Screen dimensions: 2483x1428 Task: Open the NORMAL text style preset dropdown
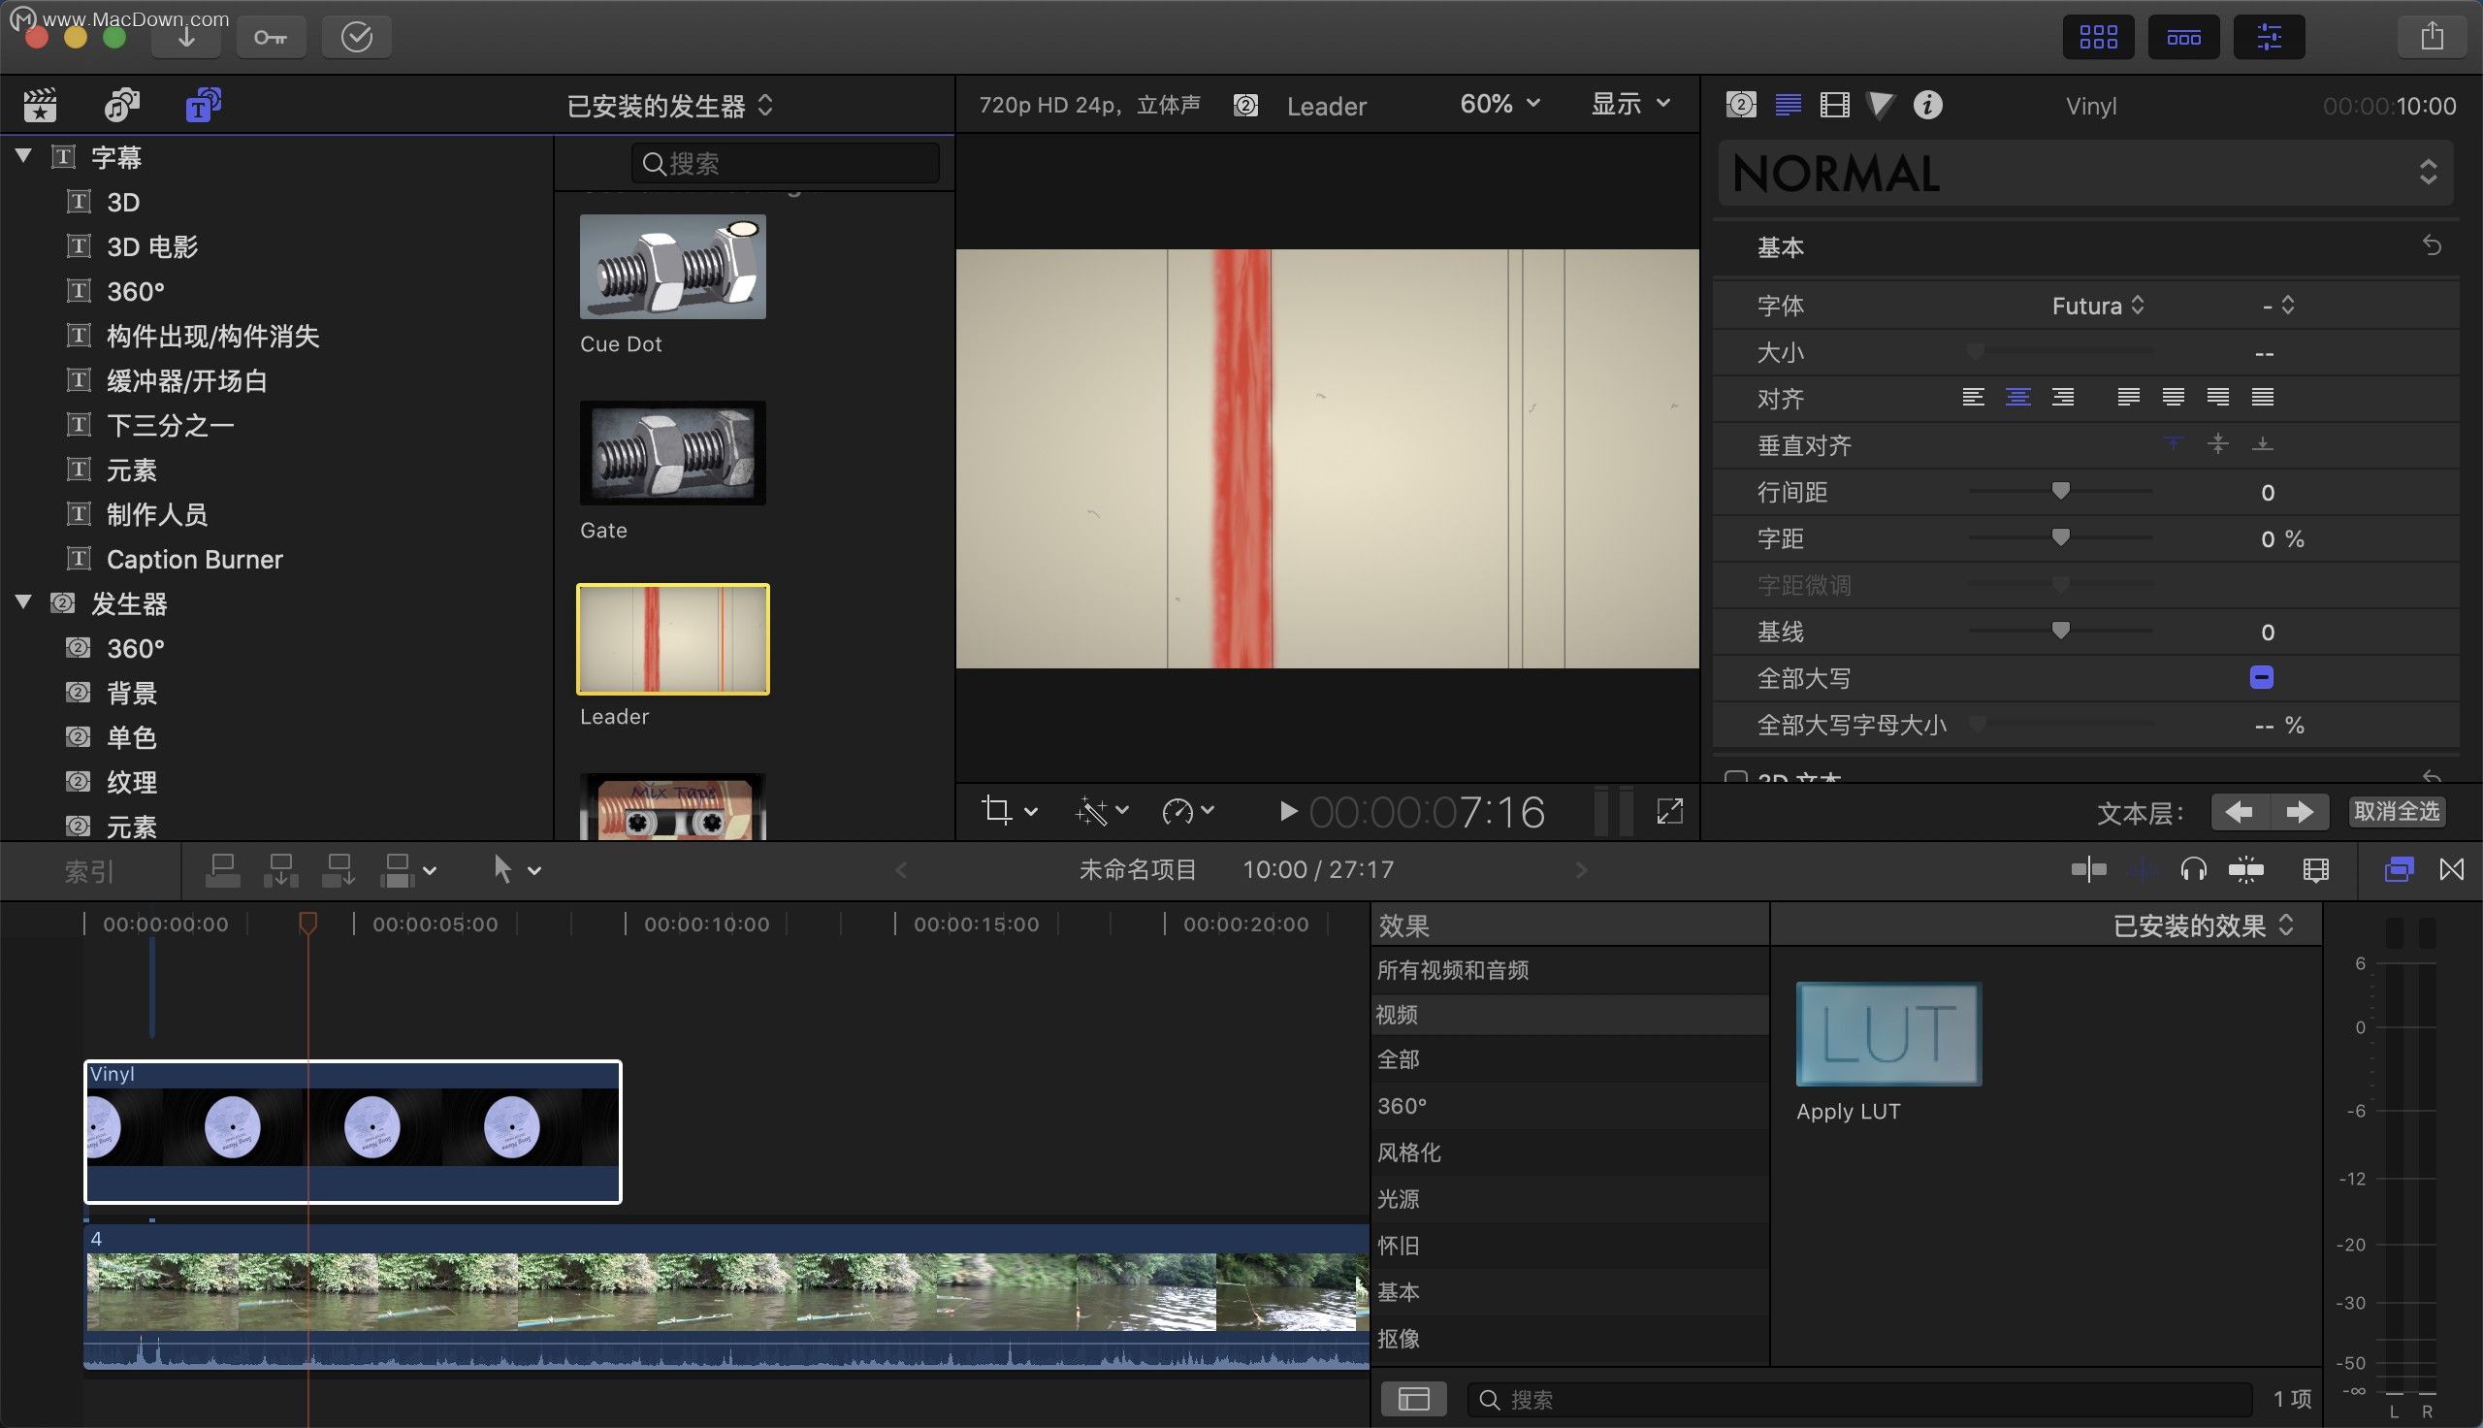click(x=2085, y=174)
